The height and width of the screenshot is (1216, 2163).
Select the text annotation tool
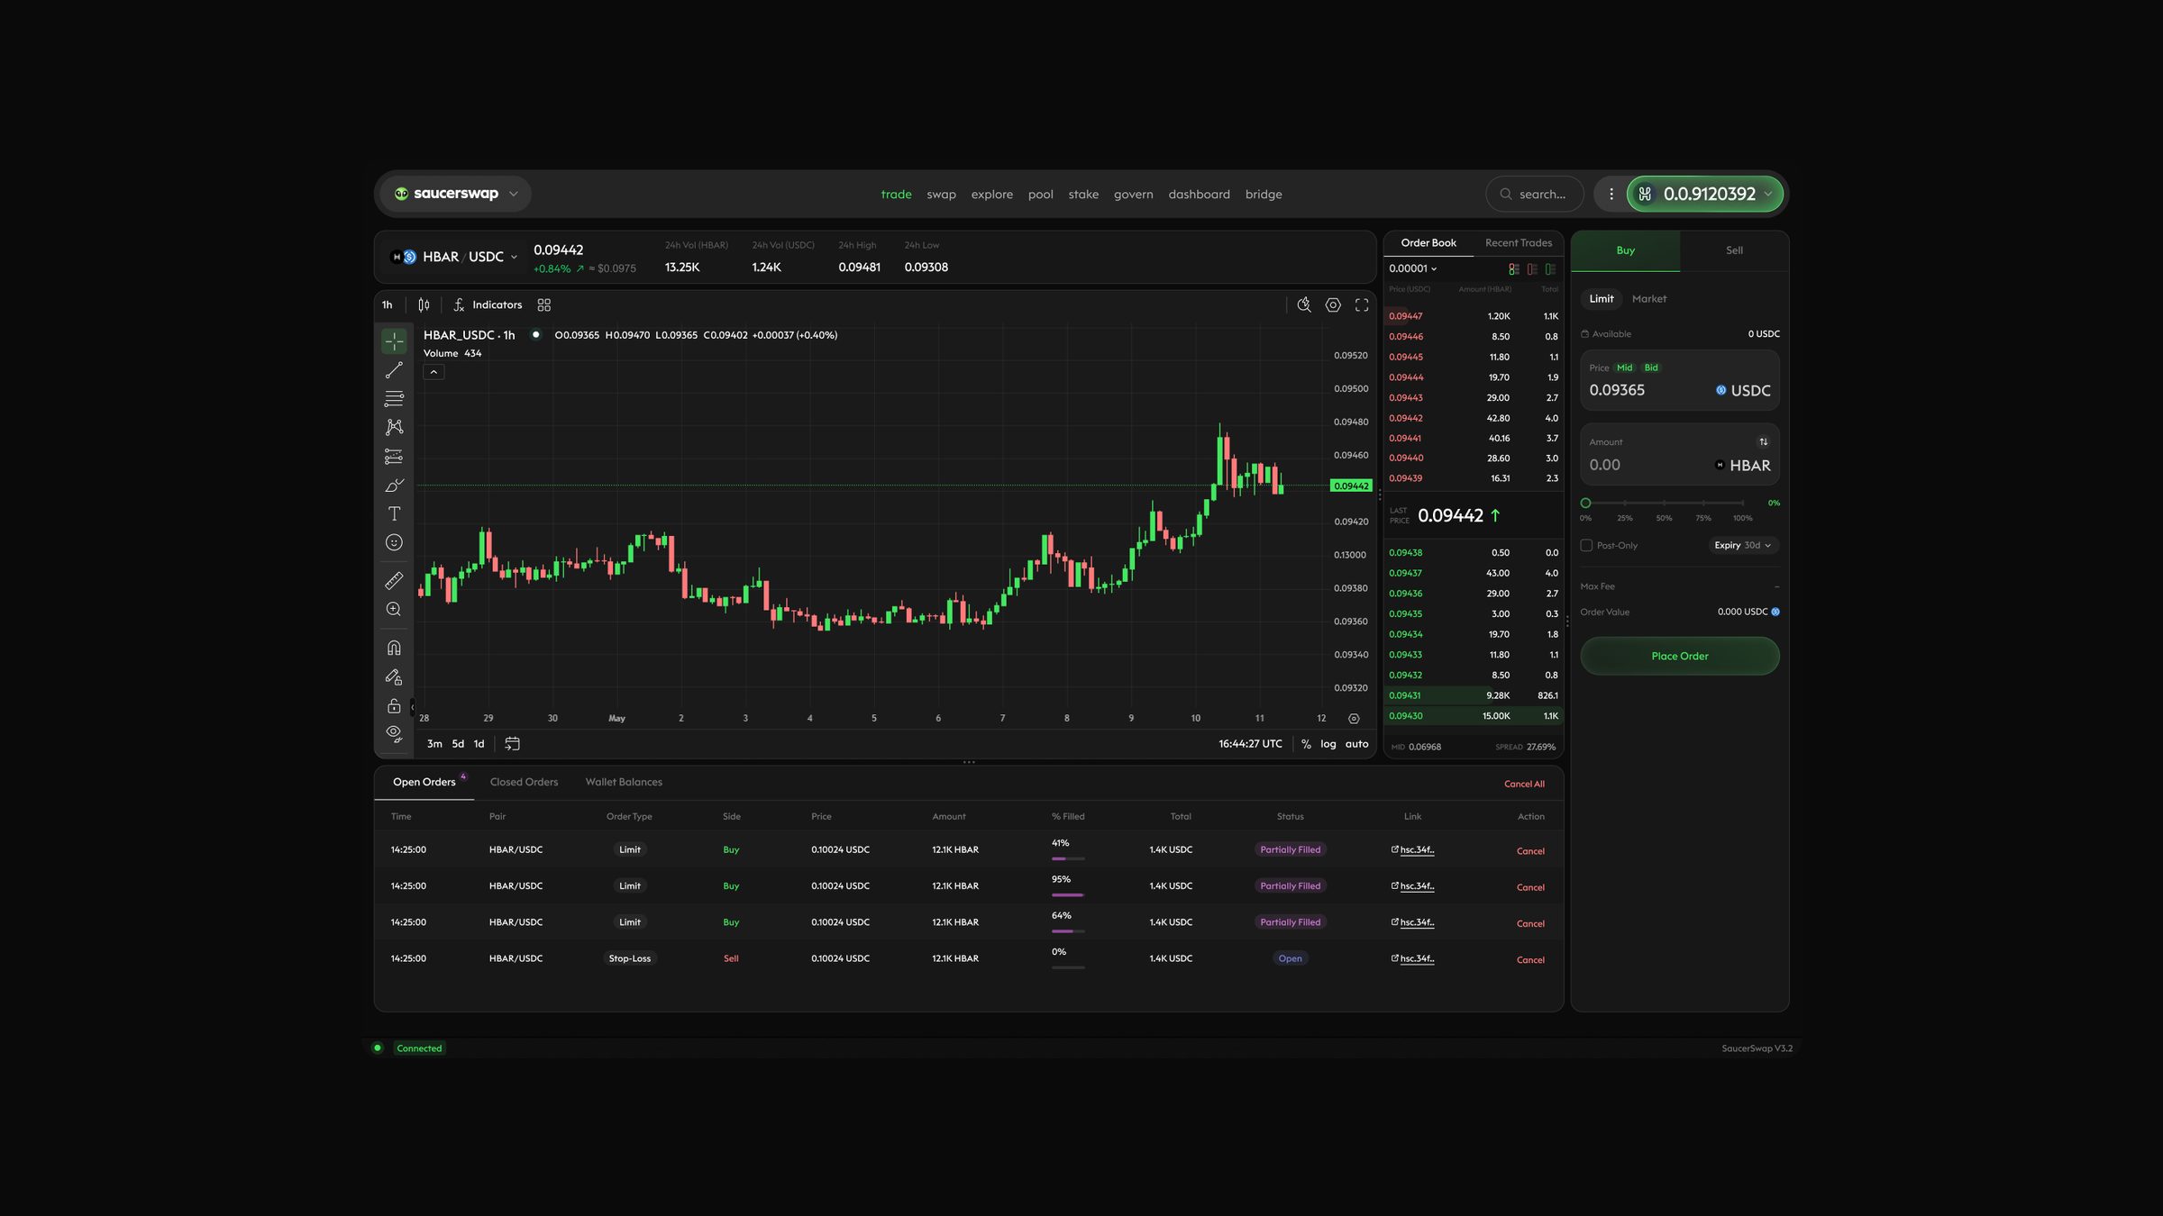pyautogui.click(x=394, y=513)
